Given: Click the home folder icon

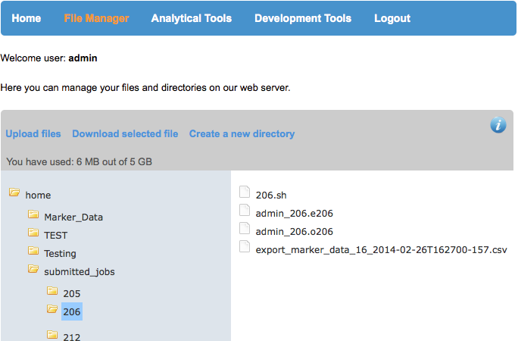Looking at the screenshot, I should [x=14, y=193].
